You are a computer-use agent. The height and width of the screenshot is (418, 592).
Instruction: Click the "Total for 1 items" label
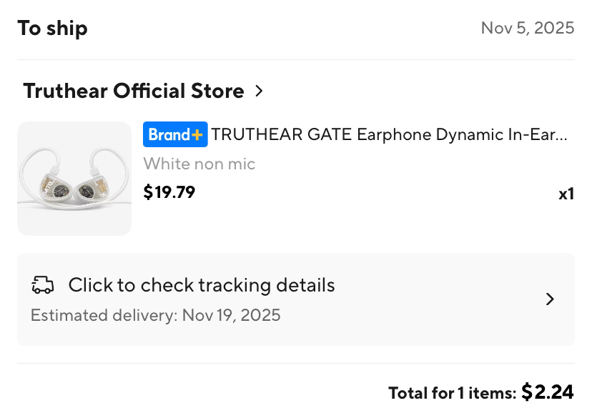pos(452,392)
